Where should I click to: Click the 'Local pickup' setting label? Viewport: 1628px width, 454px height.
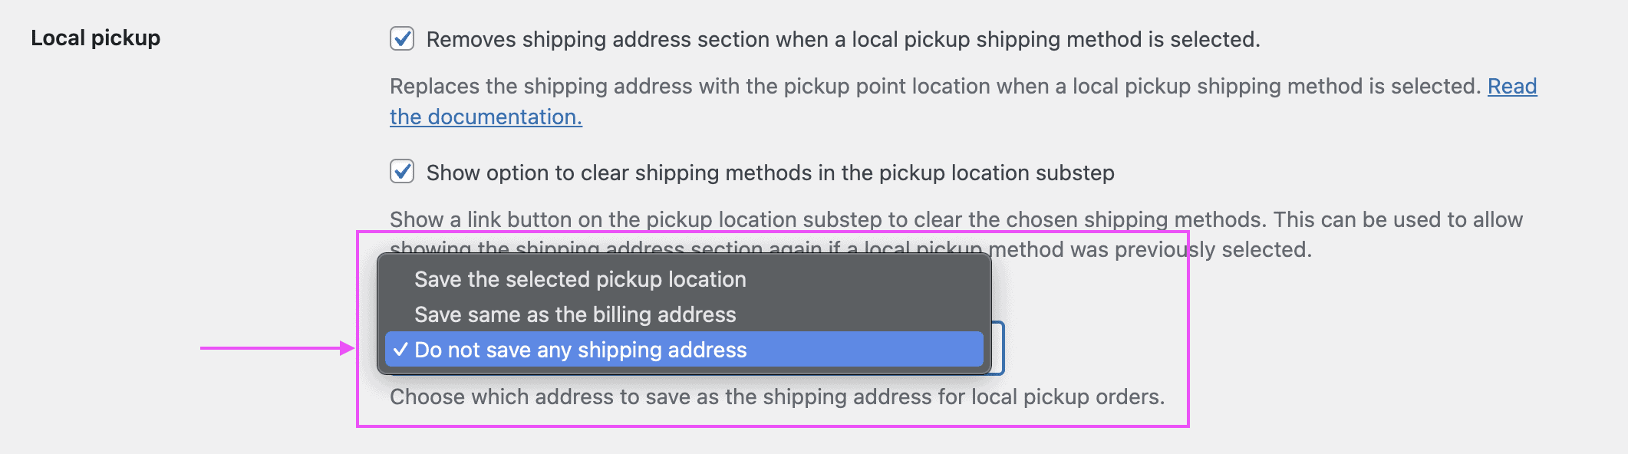[x=94, y=38]
